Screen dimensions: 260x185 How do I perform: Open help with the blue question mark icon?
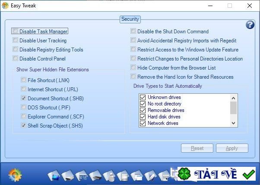click(x=250, y=25)
